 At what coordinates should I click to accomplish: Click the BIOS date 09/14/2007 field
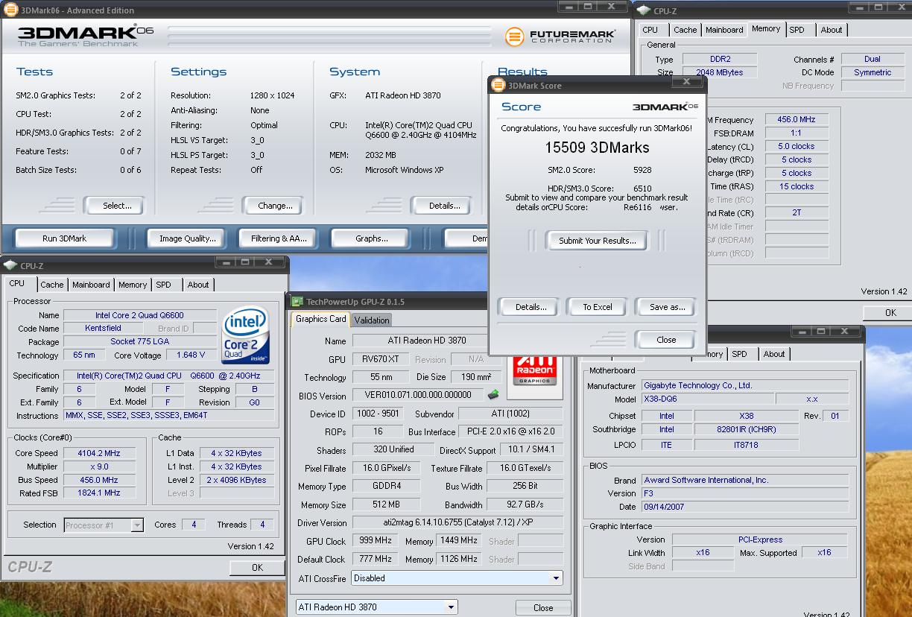pos(744,507)
